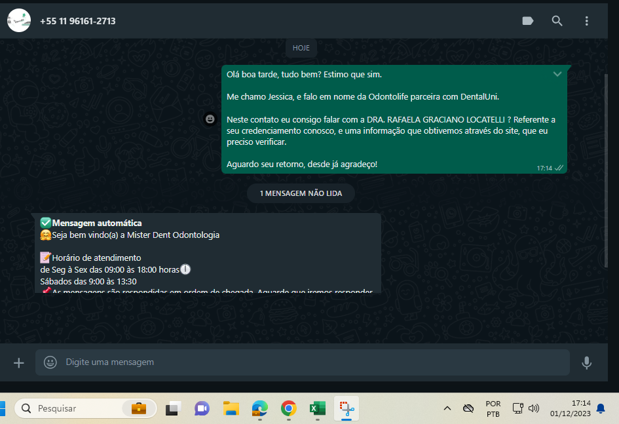Click 'Horário de atendimento' text line
Viewport: 619px width, 424px height.
click(x=96, y=258)
